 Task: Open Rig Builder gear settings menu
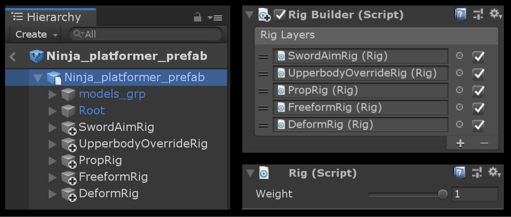pyautogui.click(x=495, y=14)
